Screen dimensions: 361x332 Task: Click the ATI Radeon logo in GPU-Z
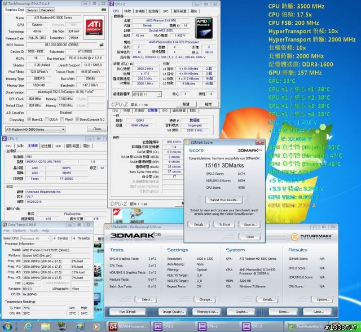pos(94,28)
